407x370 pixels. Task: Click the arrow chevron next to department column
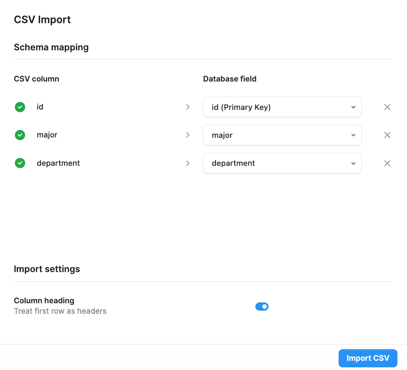coord(188,163)
